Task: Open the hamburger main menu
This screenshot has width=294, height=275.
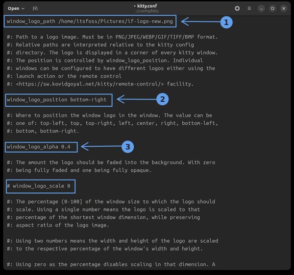Action: [x=249, y=8]
